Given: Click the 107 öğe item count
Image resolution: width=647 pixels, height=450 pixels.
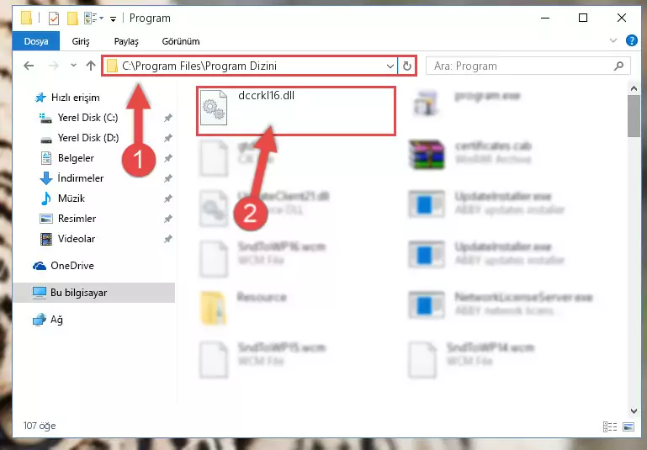Looking at the screenshot, I should (40, 426).
